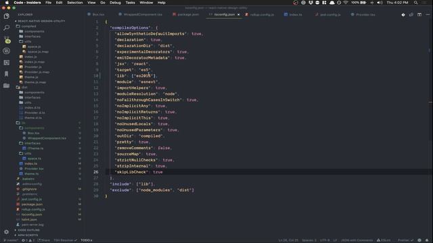
Task: Open the Search view in activity bar
Action: coord(6,28)
